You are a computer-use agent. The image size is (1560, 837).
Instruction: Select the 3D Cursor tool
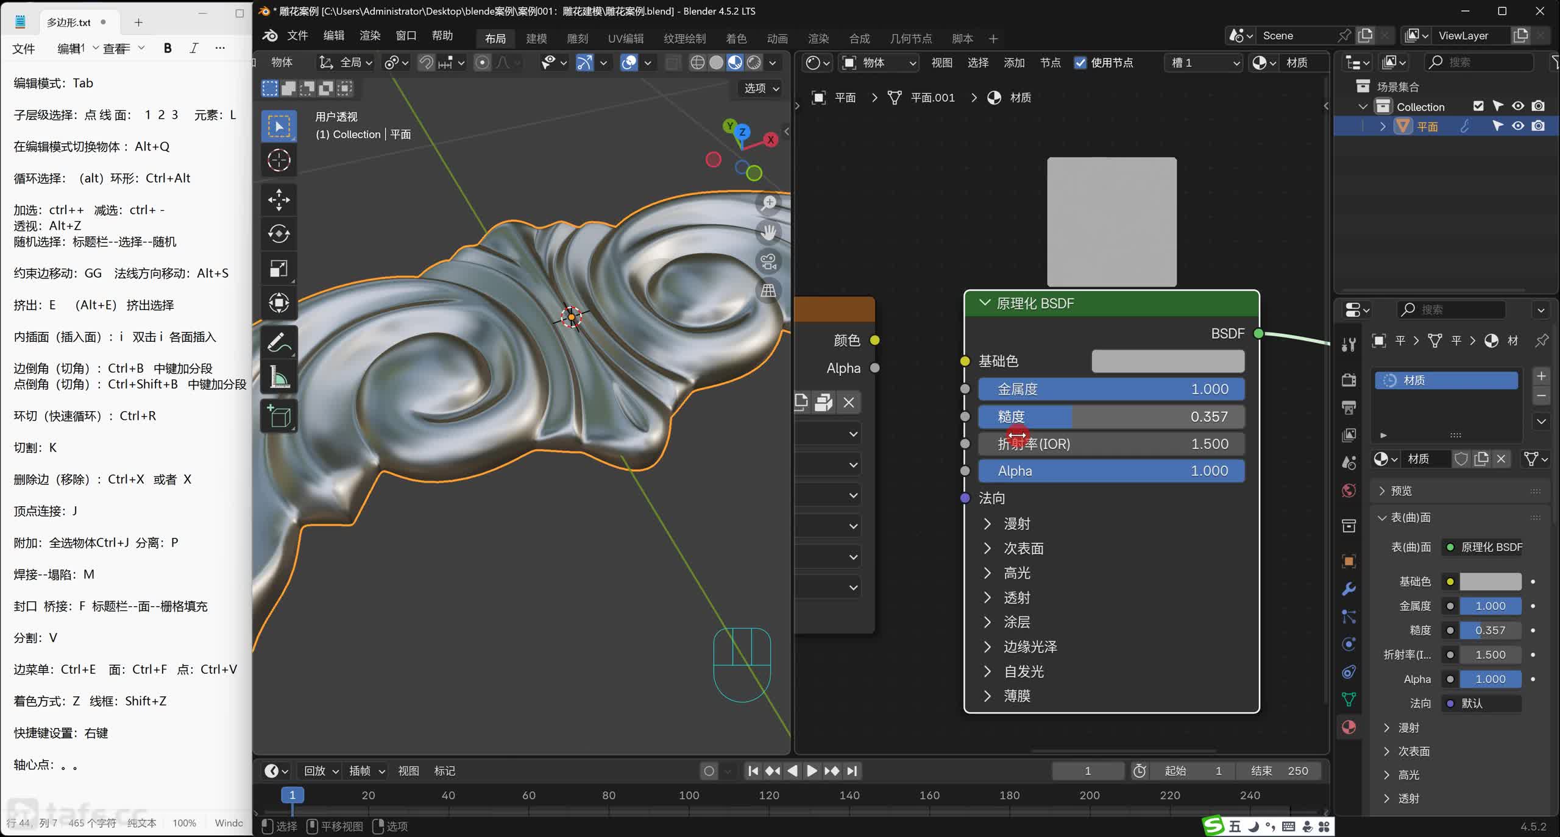click(279, 160)
